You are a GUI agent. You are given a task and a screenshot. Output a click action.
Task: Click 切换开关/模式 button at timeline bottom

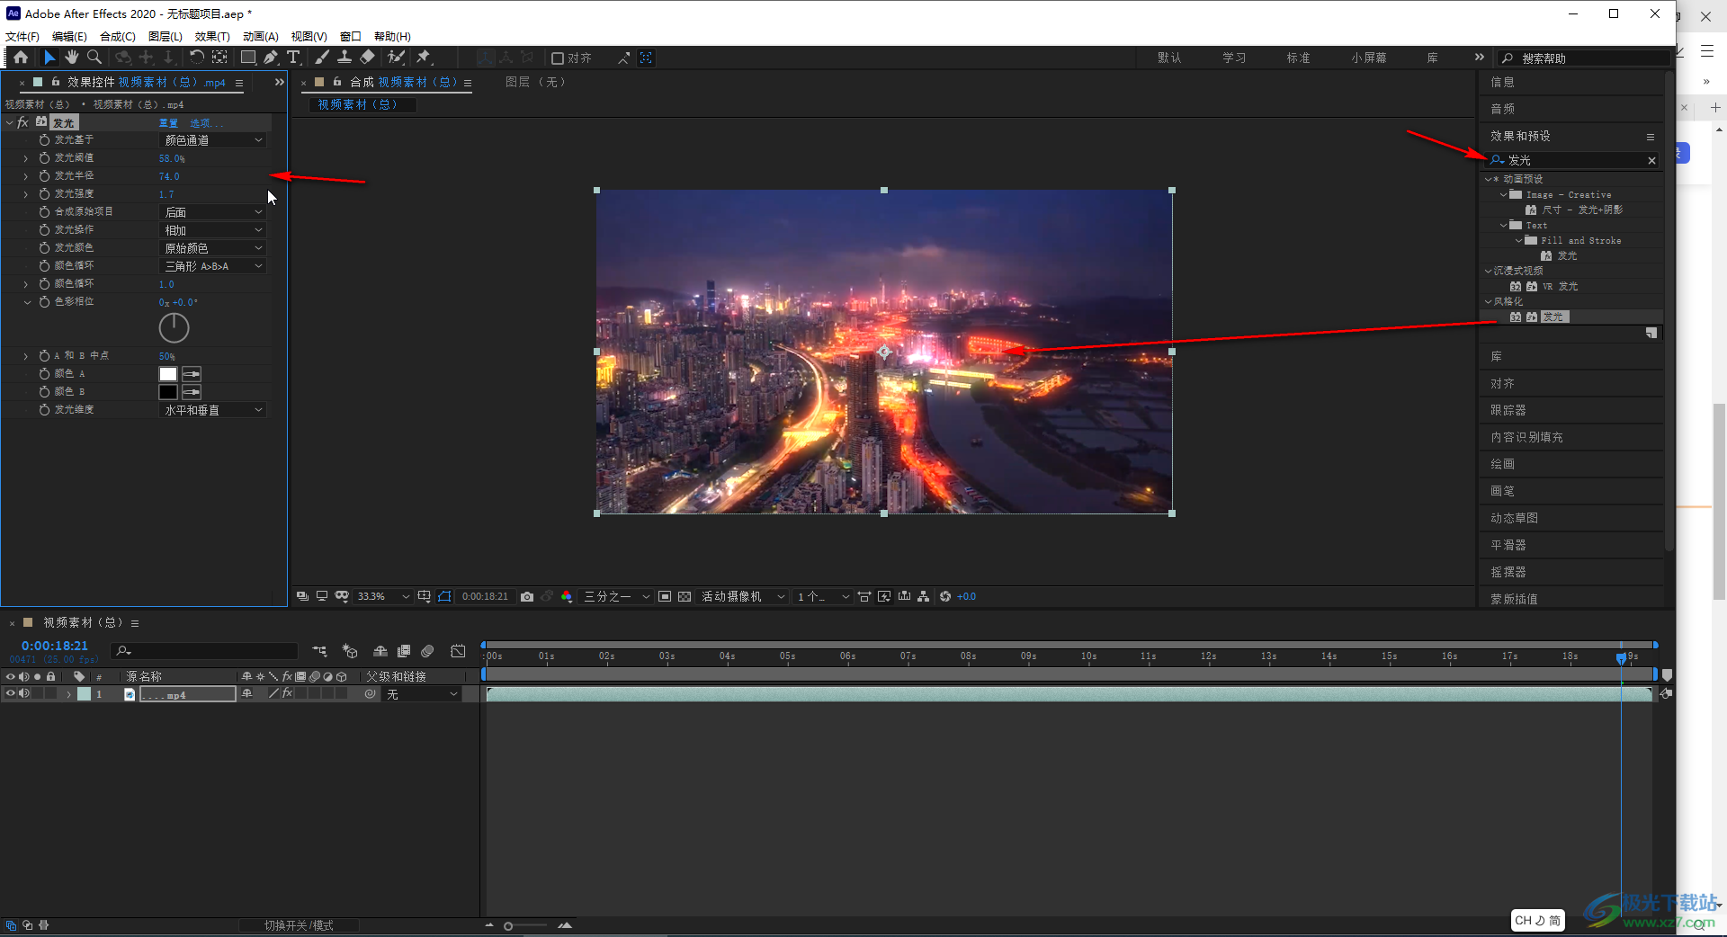coord(299,925)
